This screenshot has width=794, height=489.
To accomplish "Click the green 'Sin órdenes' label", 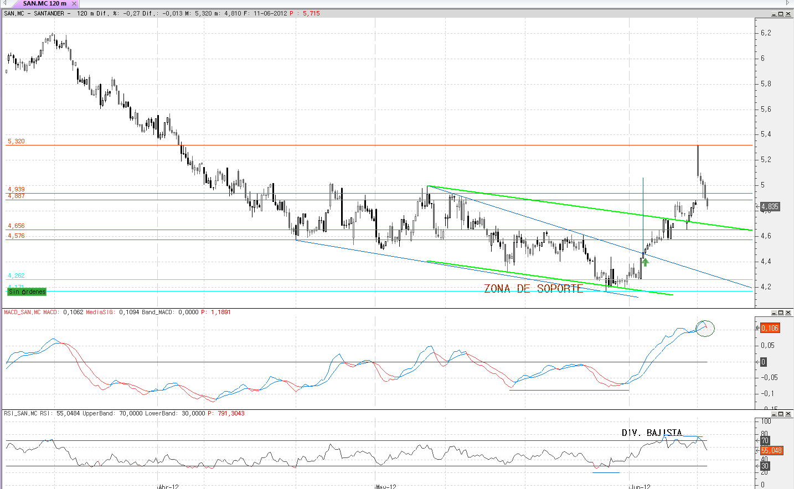I will [27, 292].
